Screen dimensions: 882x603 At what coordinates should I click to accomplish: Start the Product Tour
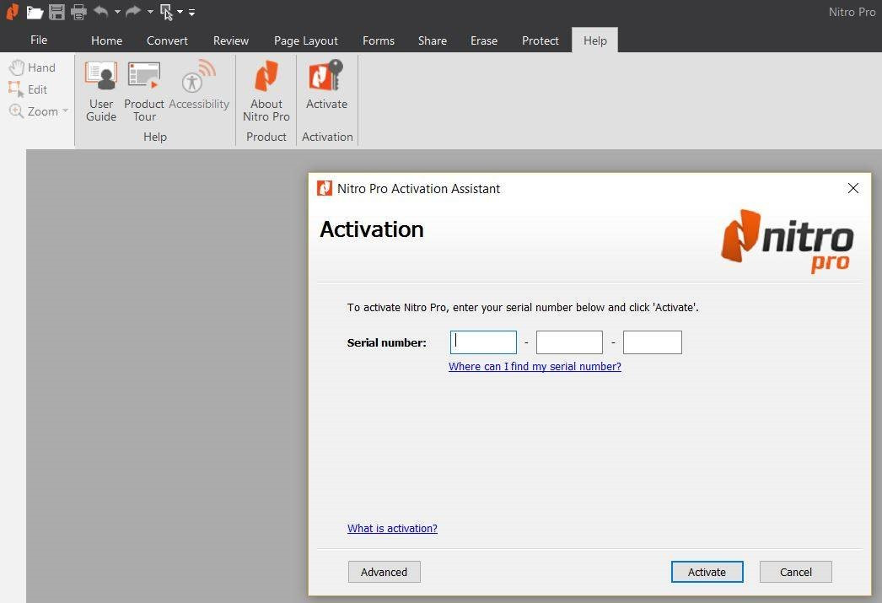point(144,91)
